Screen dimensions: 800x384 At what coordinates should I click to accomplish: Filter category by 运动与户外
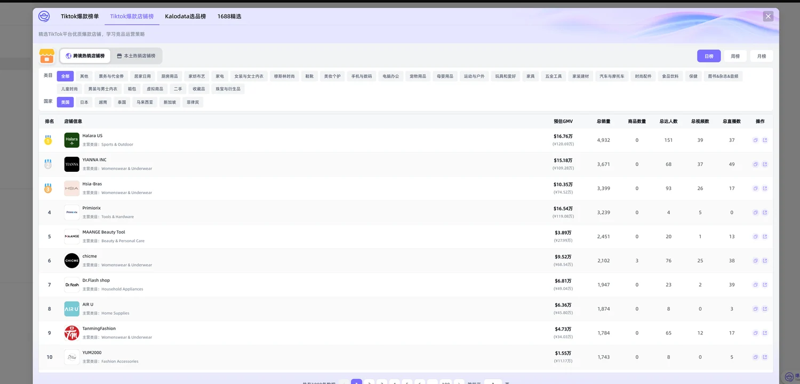[474, 76]
